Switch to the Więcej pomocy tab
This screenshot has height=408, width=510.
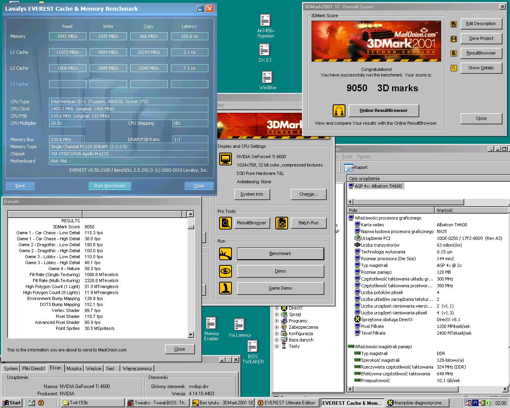tap(137, 369)
